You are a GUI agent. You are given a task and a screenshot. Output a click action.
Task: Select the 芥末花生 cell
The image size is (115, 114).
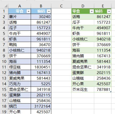[x=83, y=90]
